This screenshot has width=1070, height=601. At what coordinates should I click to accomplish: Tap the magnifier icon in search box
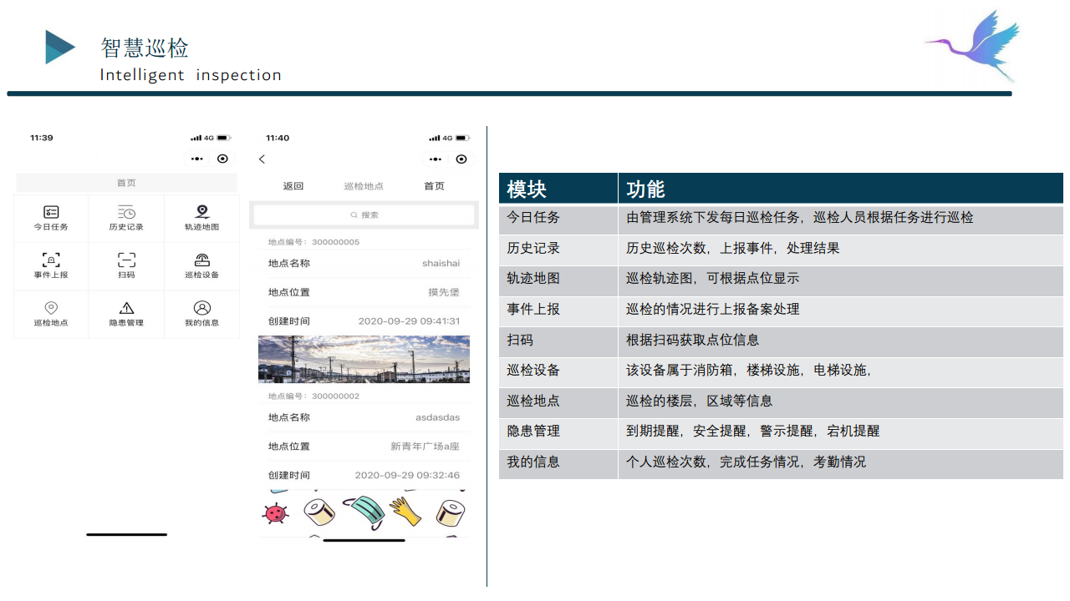pos(354,215)
